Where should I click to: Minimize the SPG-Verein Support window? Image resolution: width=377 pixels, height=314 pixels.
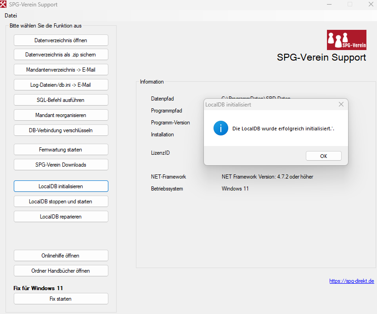pyautogui.click(x=329, y=4)
